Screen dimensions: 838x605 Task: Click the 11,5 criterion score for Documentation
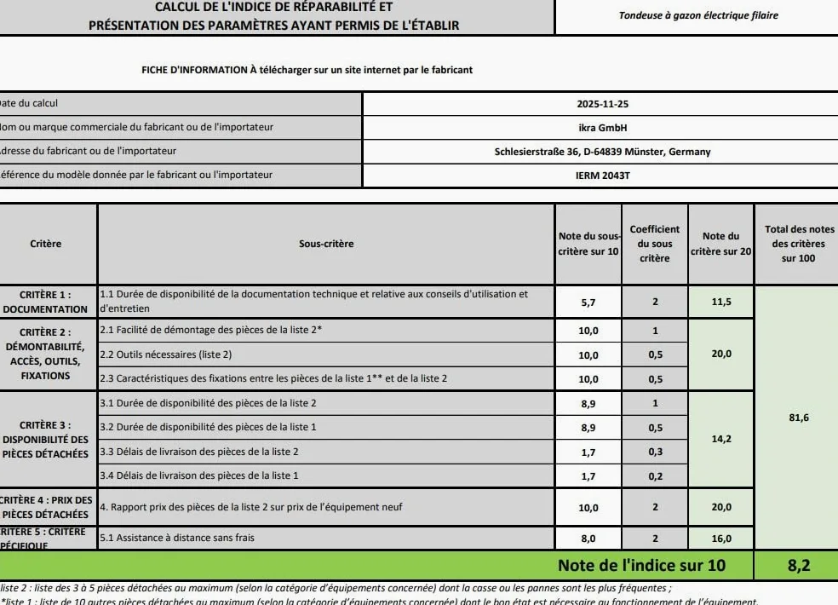coord(721,302)
